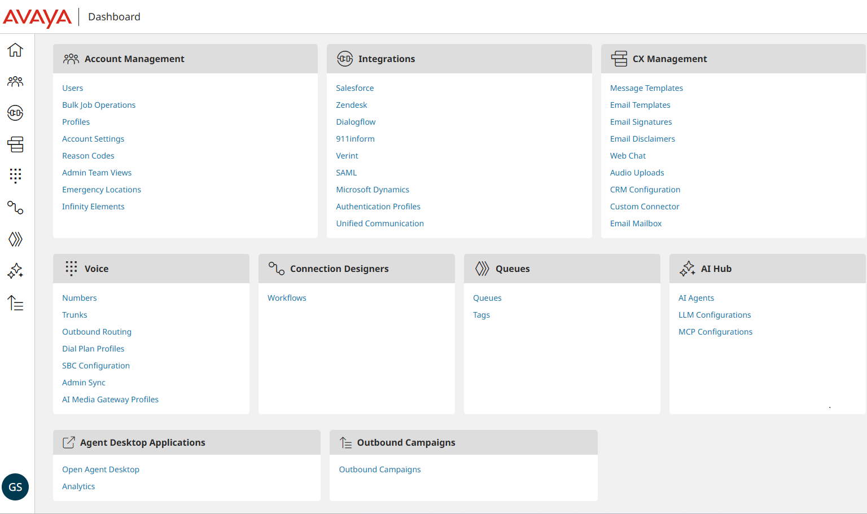867x514 pixels.
Task: Open AI Agents
Action: coord(696,298)
